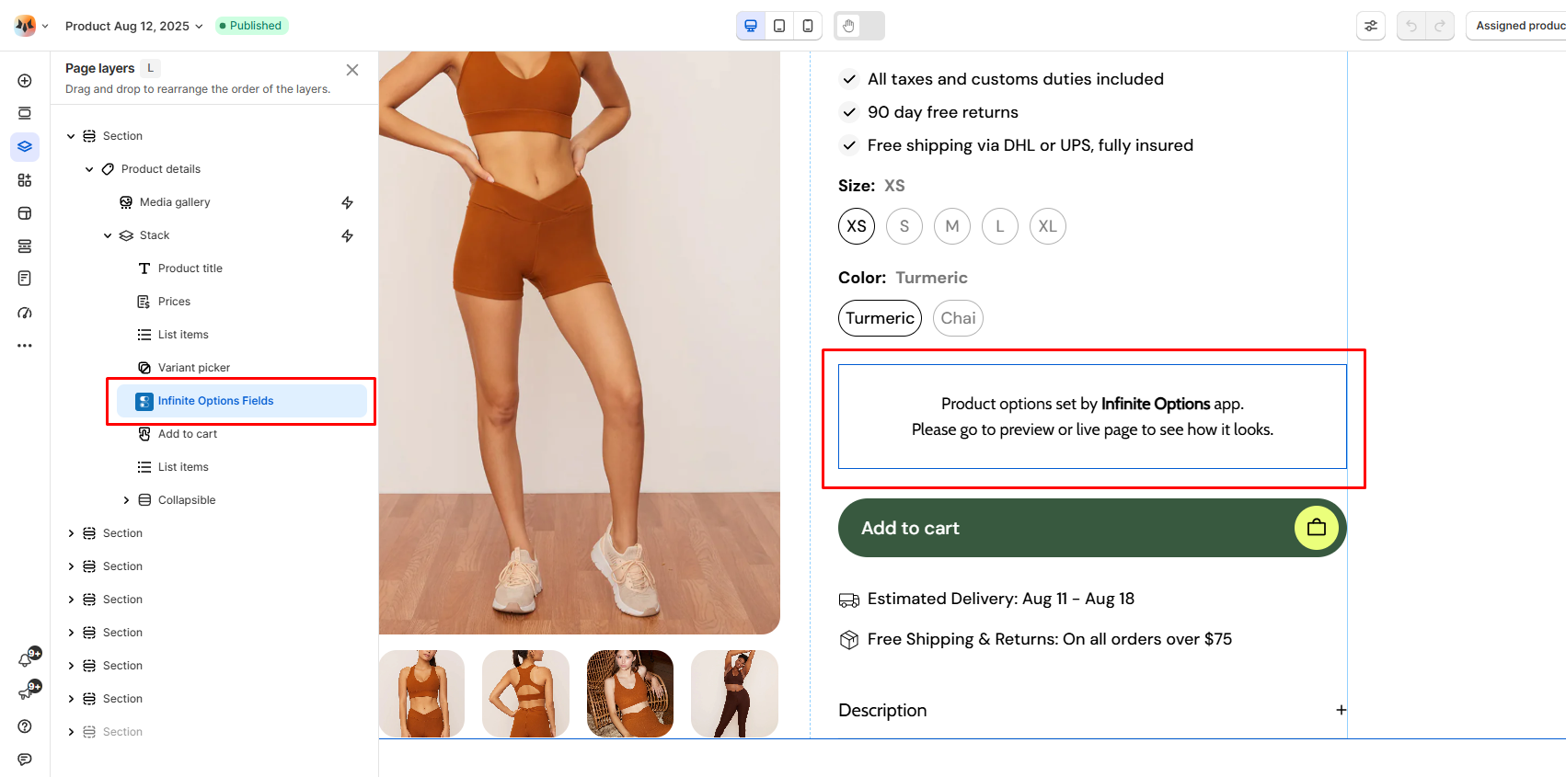
Task: Open the Product Aug 12, 2025 page dropdown
Action: [x=134, y=26]
